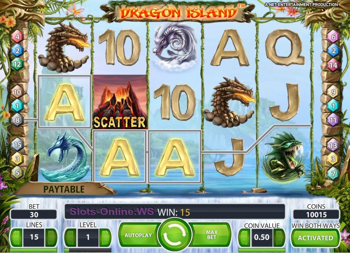The width and height of the screenshot is (350, 253).
Task: Select payline 11 purple gem on right pillar
Action: click(x=333, y=120)
